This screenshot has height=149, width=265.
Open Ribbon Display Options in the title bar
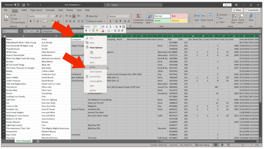pyautogui.click(x=236, y=5)
